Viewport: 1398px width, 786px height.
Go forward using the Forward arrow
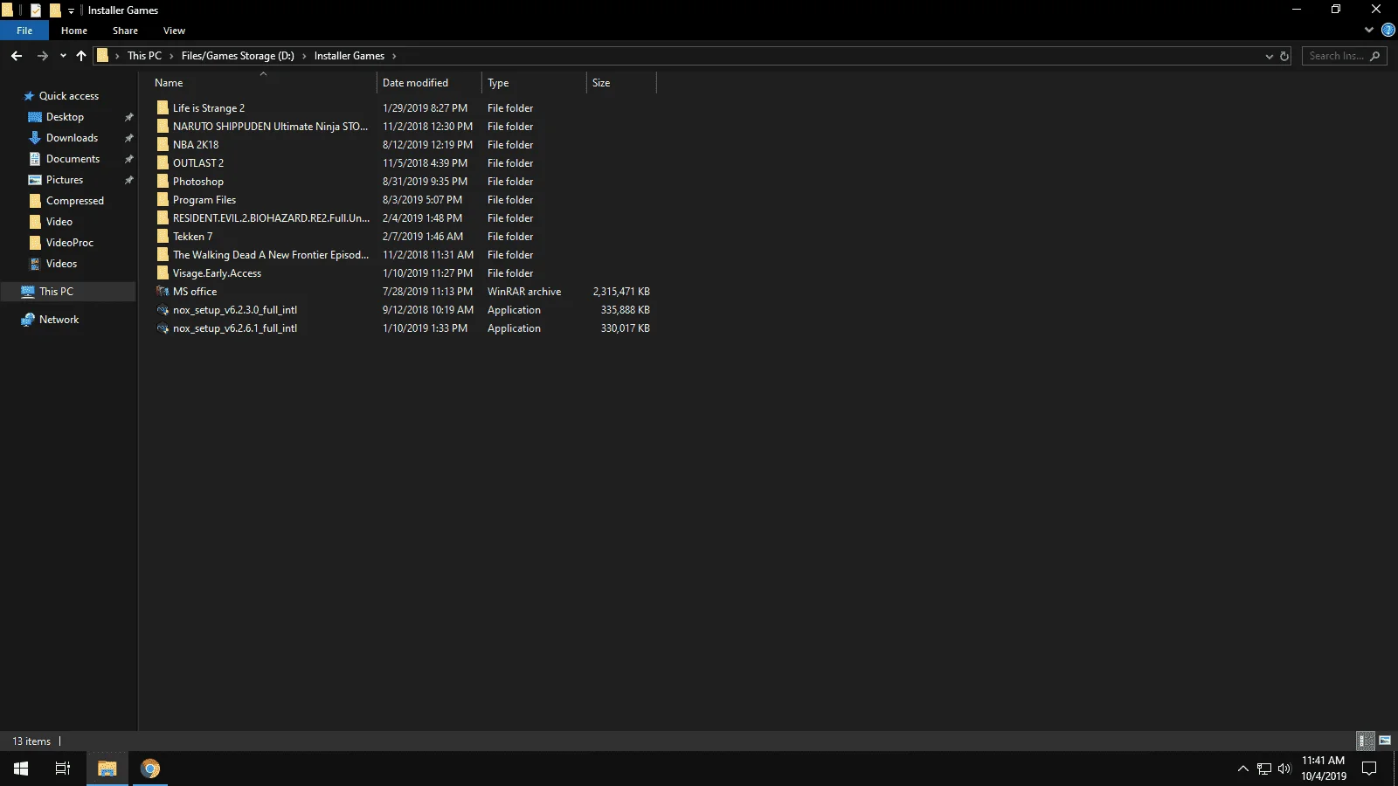42,56
